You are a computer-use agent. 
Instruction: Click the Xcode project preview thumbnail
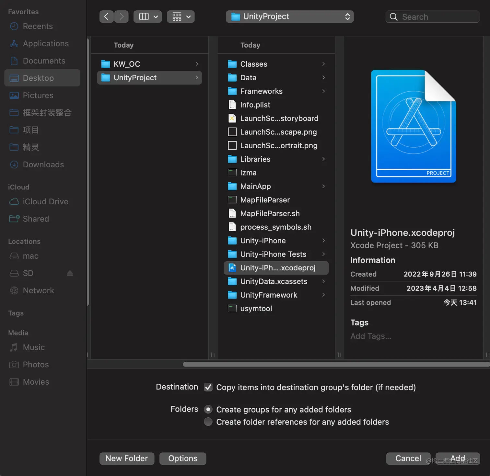tap(414, 126)
